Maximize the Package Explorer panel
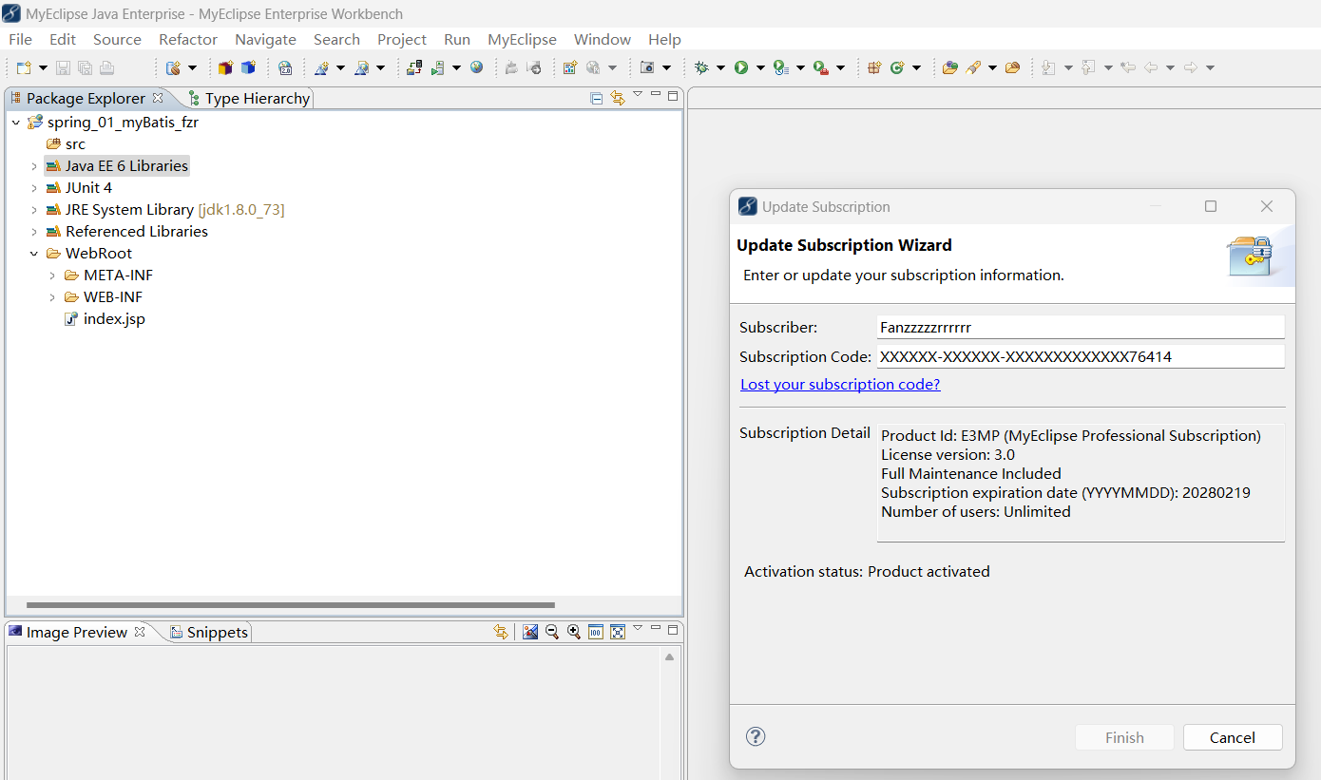Viewport: 1321px width, 780px height. pyautogui.click(x=673, y=95)
